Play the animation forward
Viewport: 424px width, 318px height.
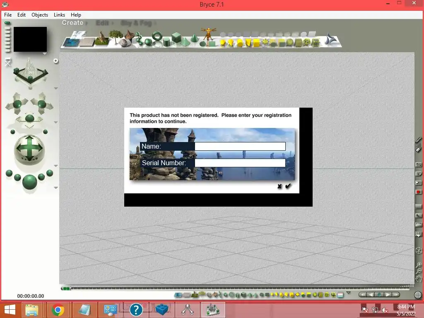pos(388,295)
